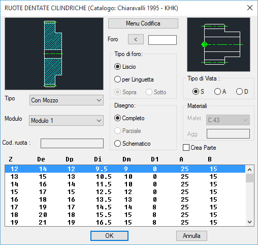This screenshot has height=245, width=258.
Task: Select view type A
Action: (220, 92)
